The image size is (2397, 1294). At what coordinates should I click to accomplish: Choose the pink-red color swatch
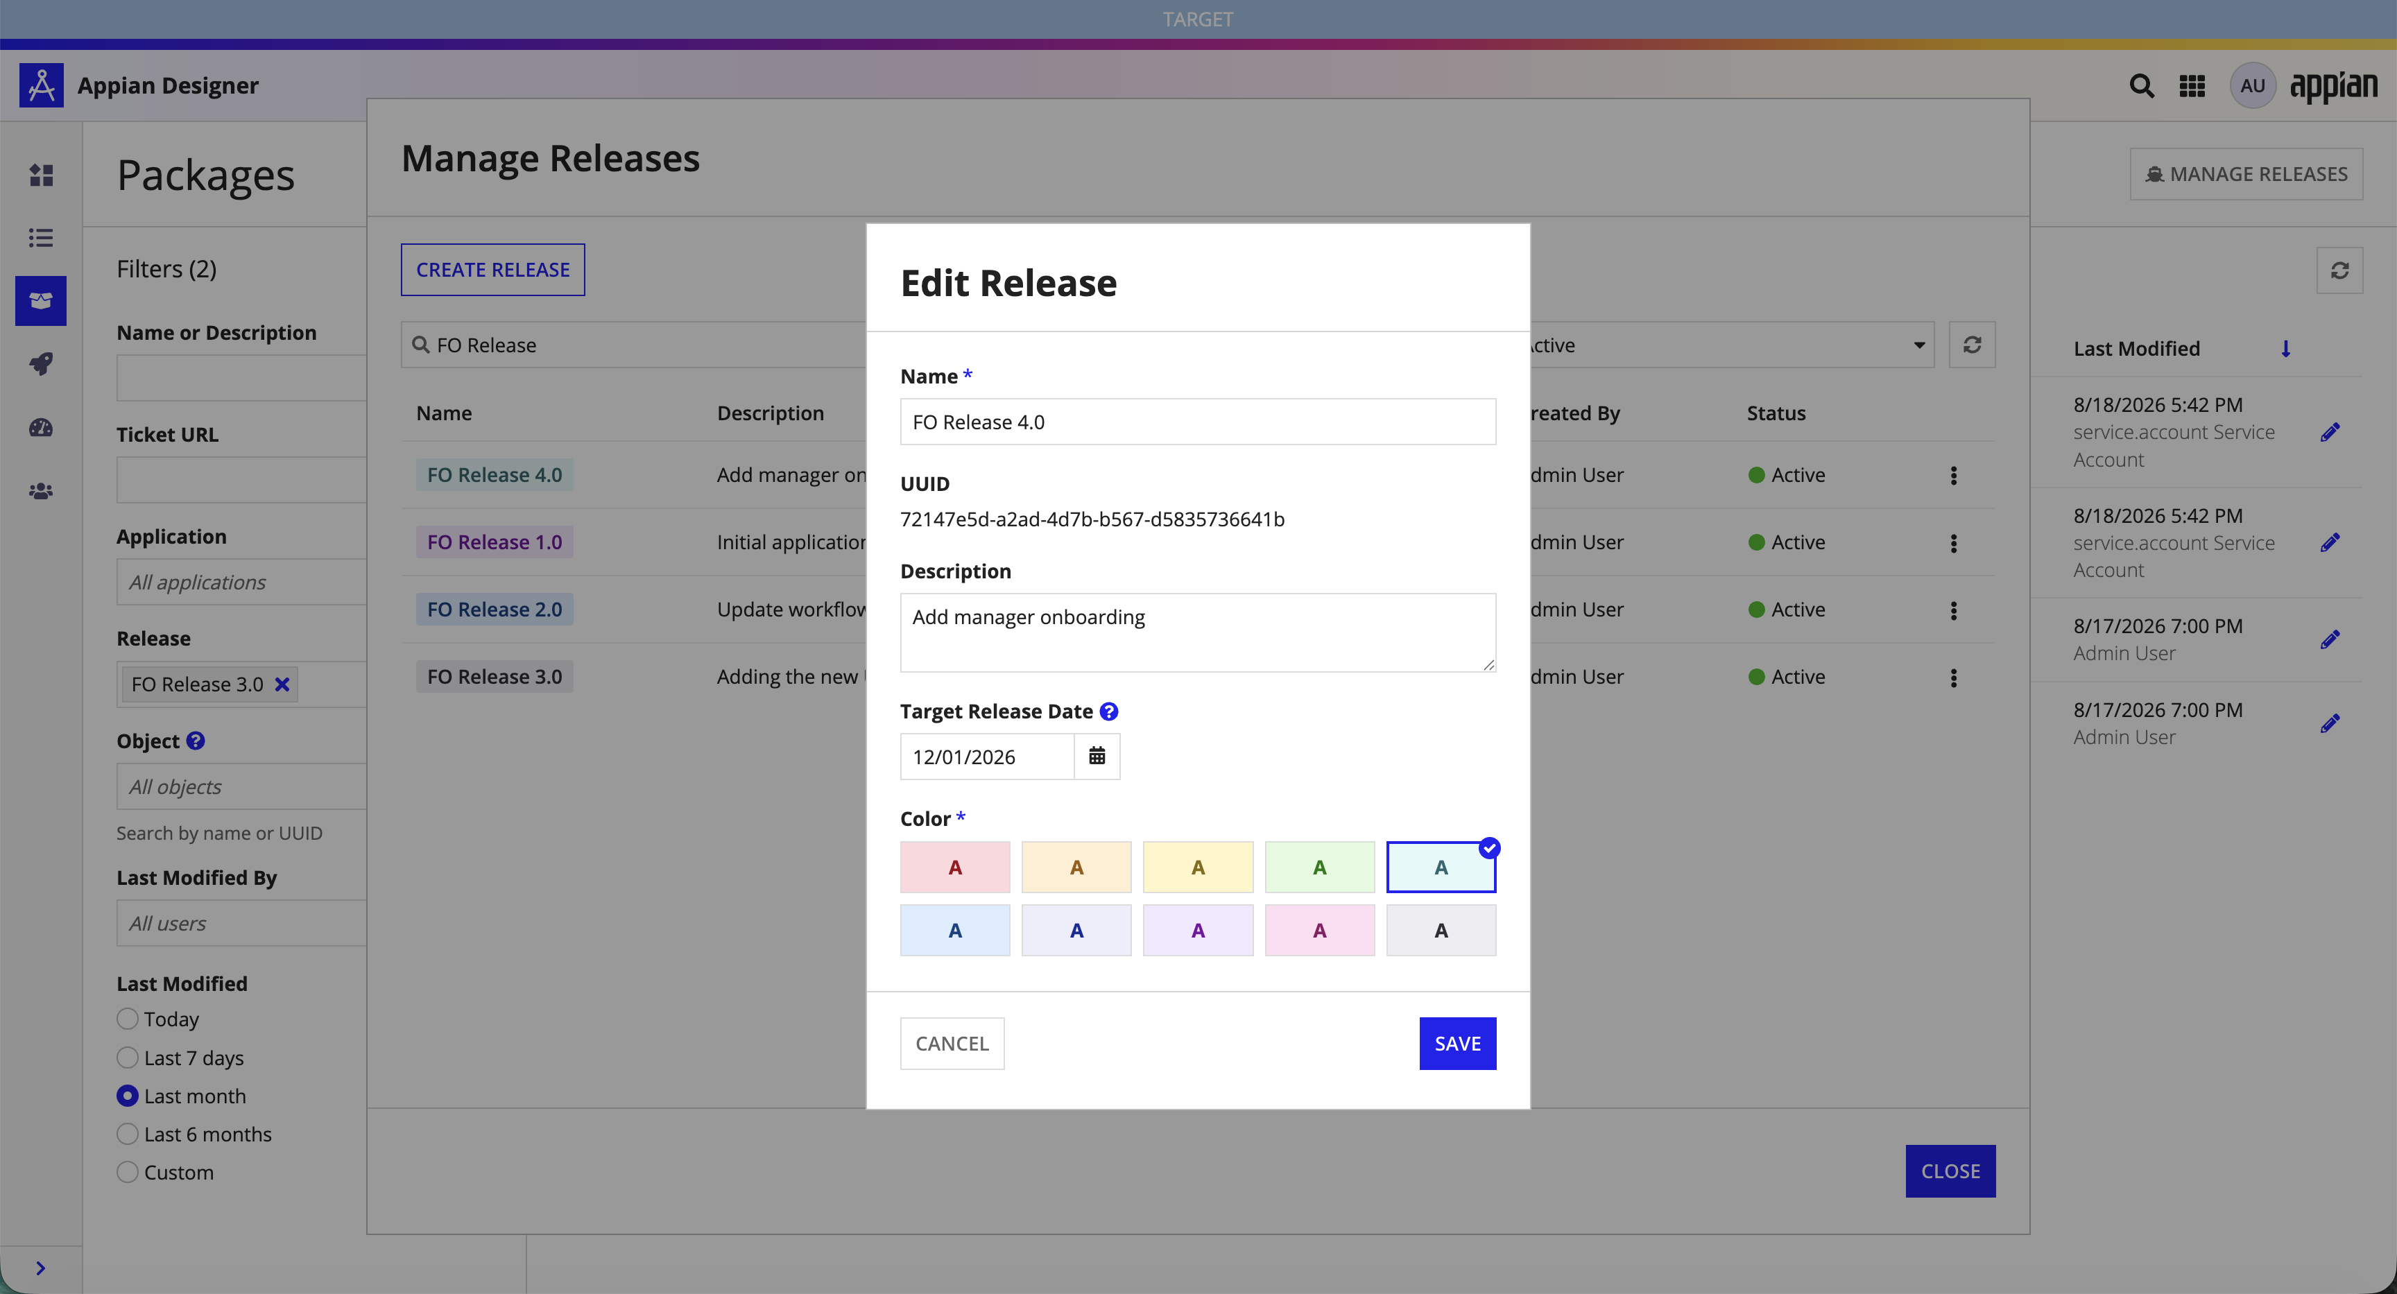point(954,867)
